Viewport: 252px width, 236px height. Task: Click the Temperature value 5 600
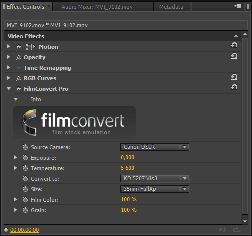tap(127, 168)
